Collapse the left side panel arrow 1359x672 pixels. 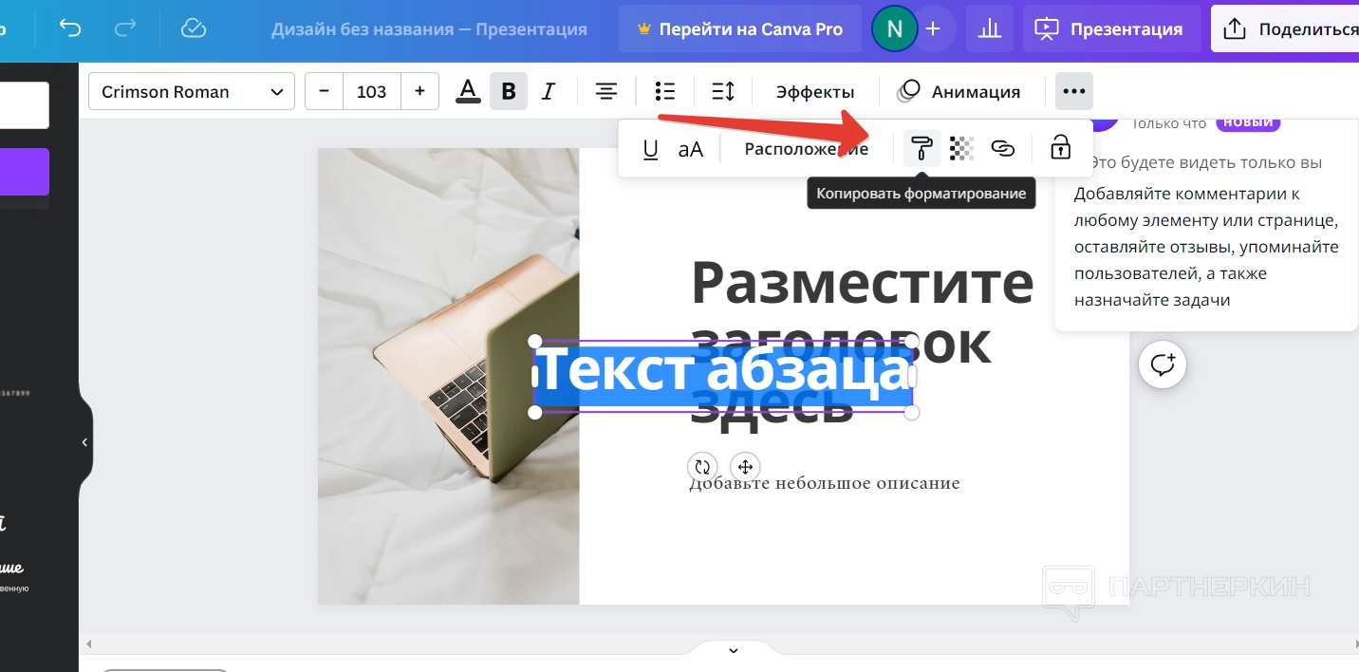pyautogui.click(x=84, y=442)
